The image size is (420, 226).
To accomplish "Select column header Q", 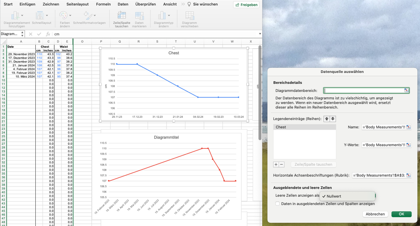I will 120,42.
